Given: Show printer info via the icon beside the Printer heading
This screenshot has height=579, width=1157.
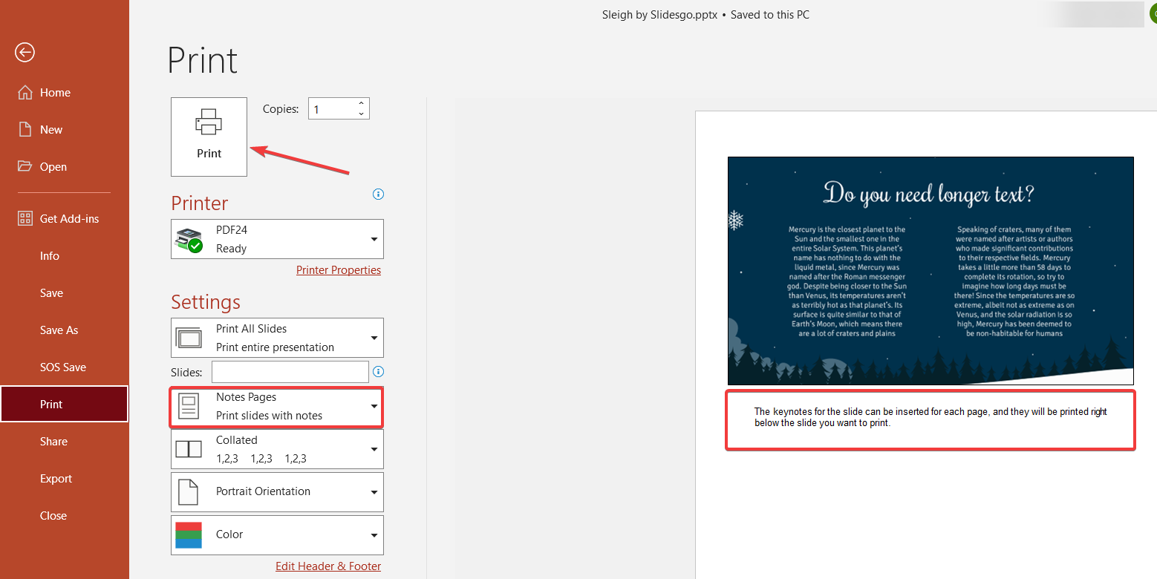Looking at the screenshot, I should click(378, 194).
